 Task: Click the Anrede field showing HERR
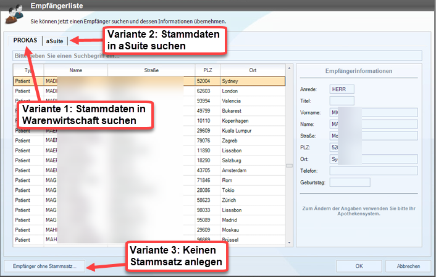pos(342,89)
